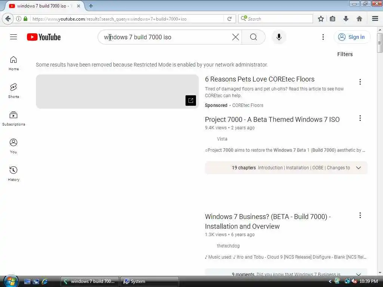Click the browser Search field
This screenshot has height=287, width=383.
point(276,19)
